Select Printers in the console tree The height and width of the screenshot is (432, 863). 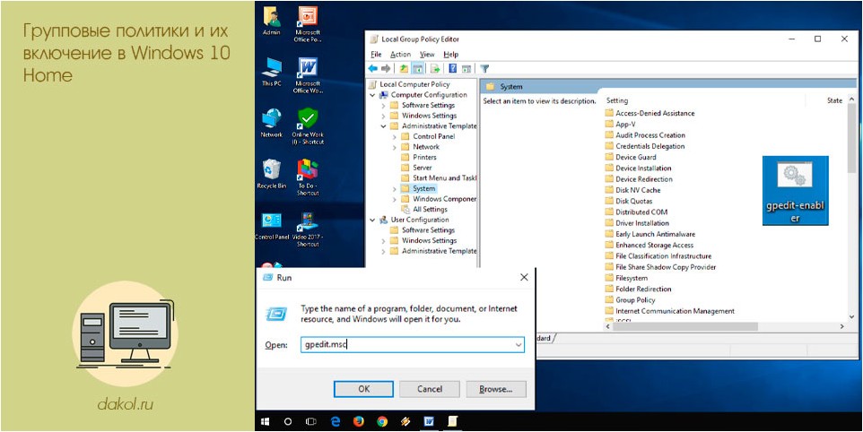tap(425, 157)
